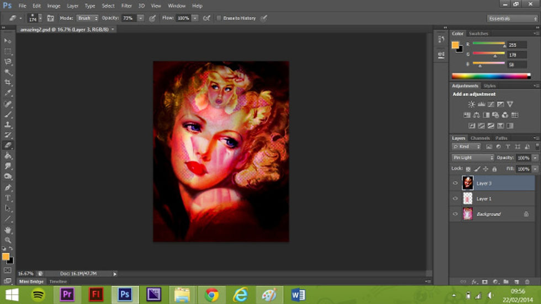Image resolution: width=541 pixels, height=304 pixels.
Task: Open the layer style fx menu
Action: click(474, 281)
